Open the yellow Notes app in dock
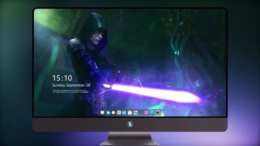The height and width of the screenshot is (146, 260). point(130,113)
